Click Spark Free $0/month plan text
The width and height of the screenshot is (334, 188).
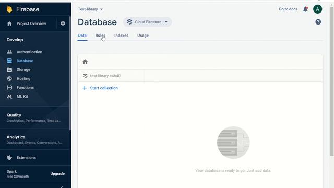pos(18,174)
